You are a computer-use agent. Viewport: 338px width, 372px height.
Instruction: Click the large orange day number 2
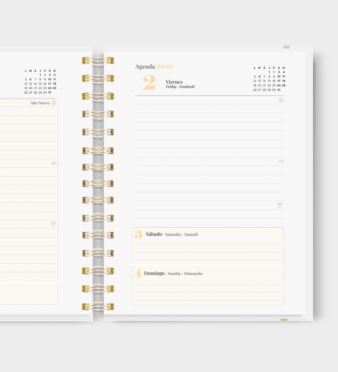point(150,82)
